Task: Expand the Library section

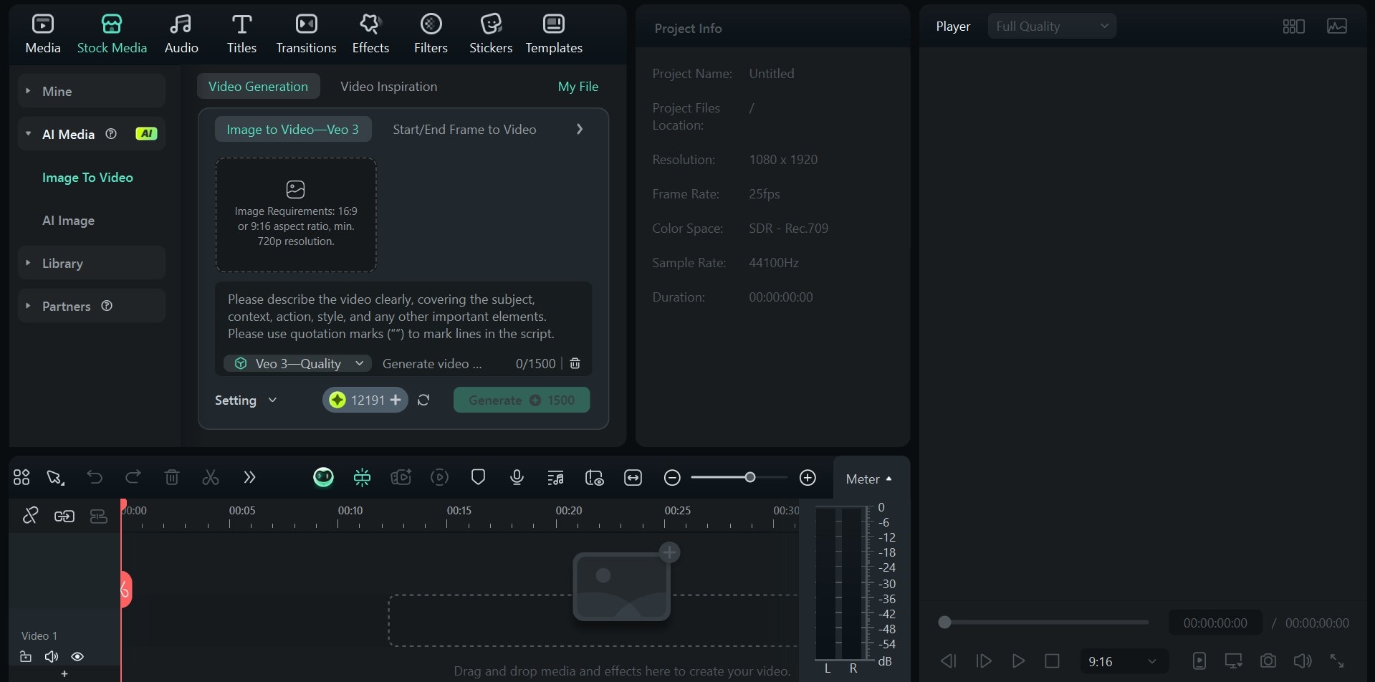Action: coord(92,263)
